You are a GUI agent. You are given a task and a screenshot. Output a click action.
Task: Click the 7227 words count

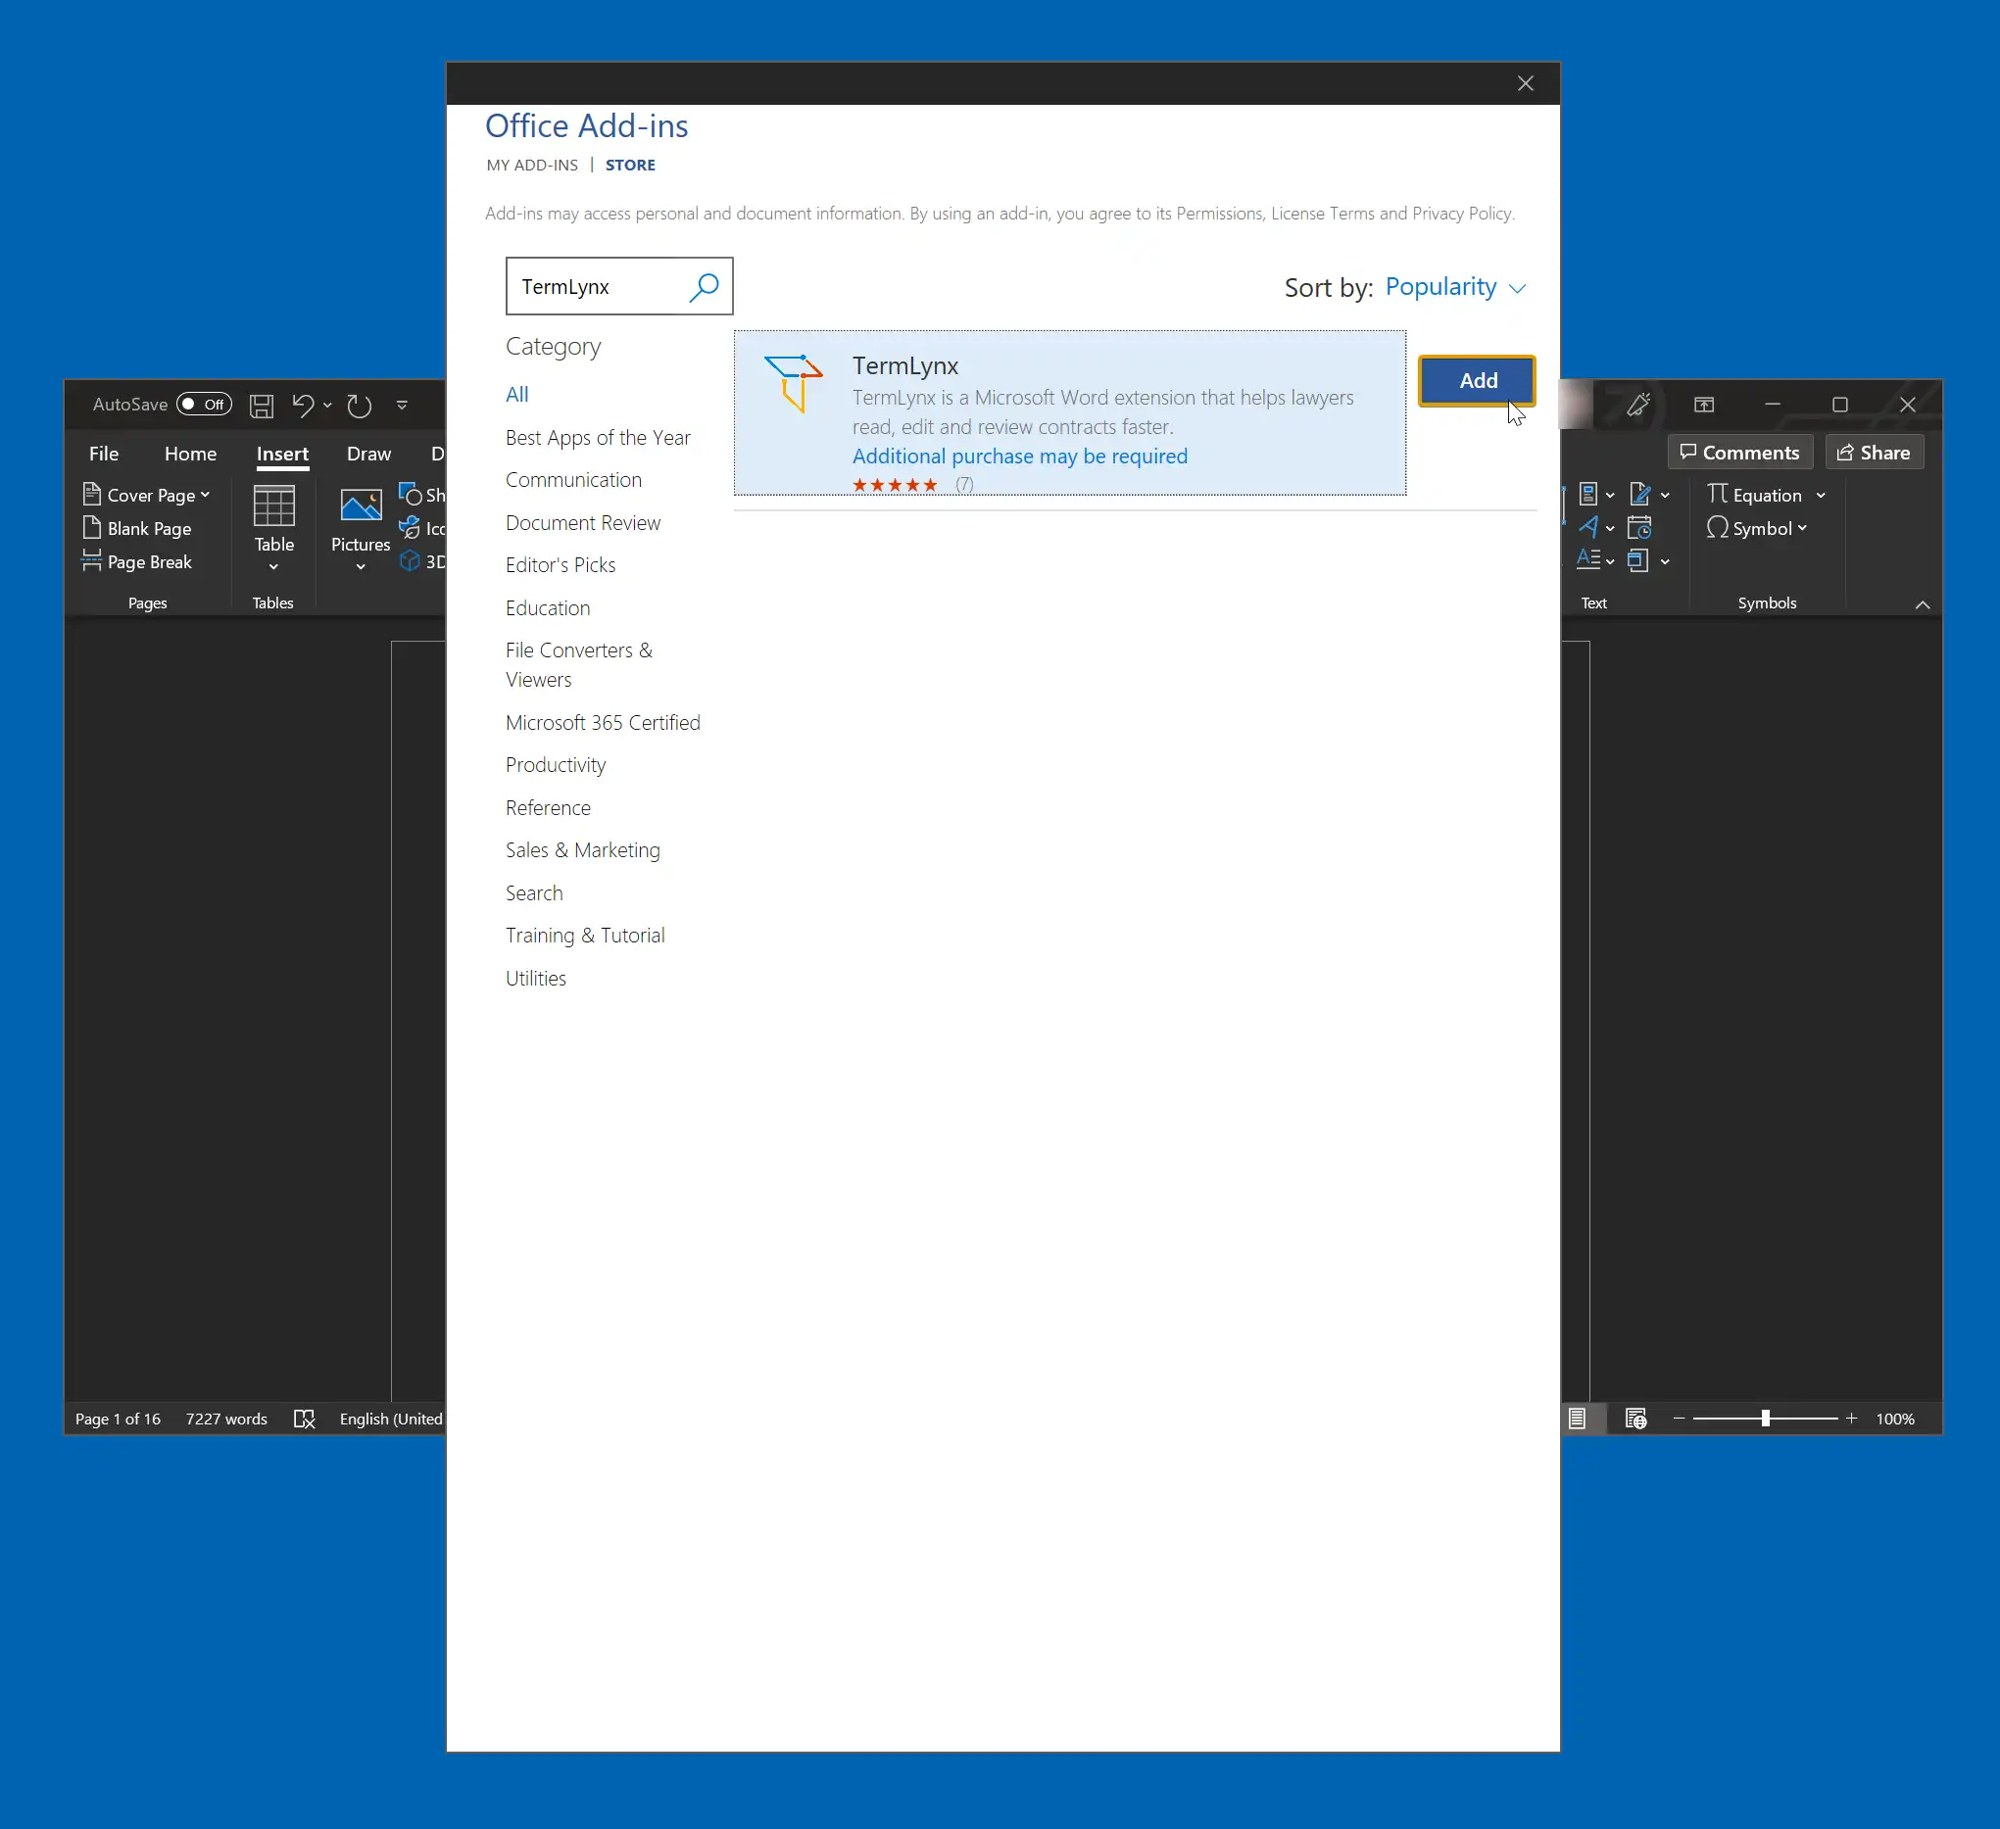point(226,1420)
